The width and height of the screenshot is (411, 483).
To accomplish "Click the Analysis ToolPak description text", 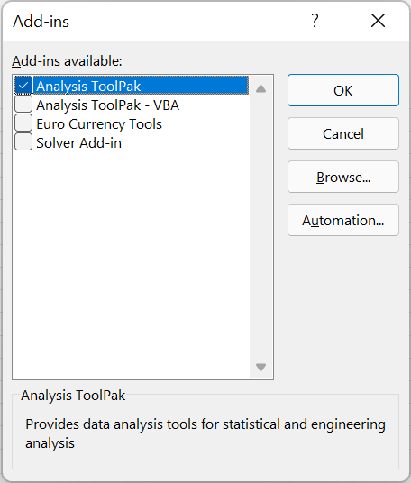I will [205, 433].
